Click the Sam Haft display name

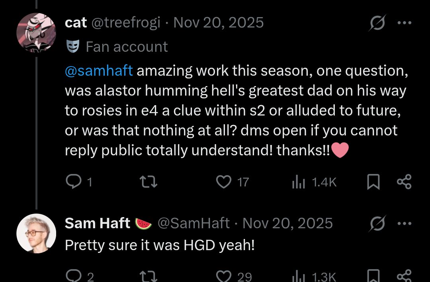pyautogui.click(x=98, y=223)
